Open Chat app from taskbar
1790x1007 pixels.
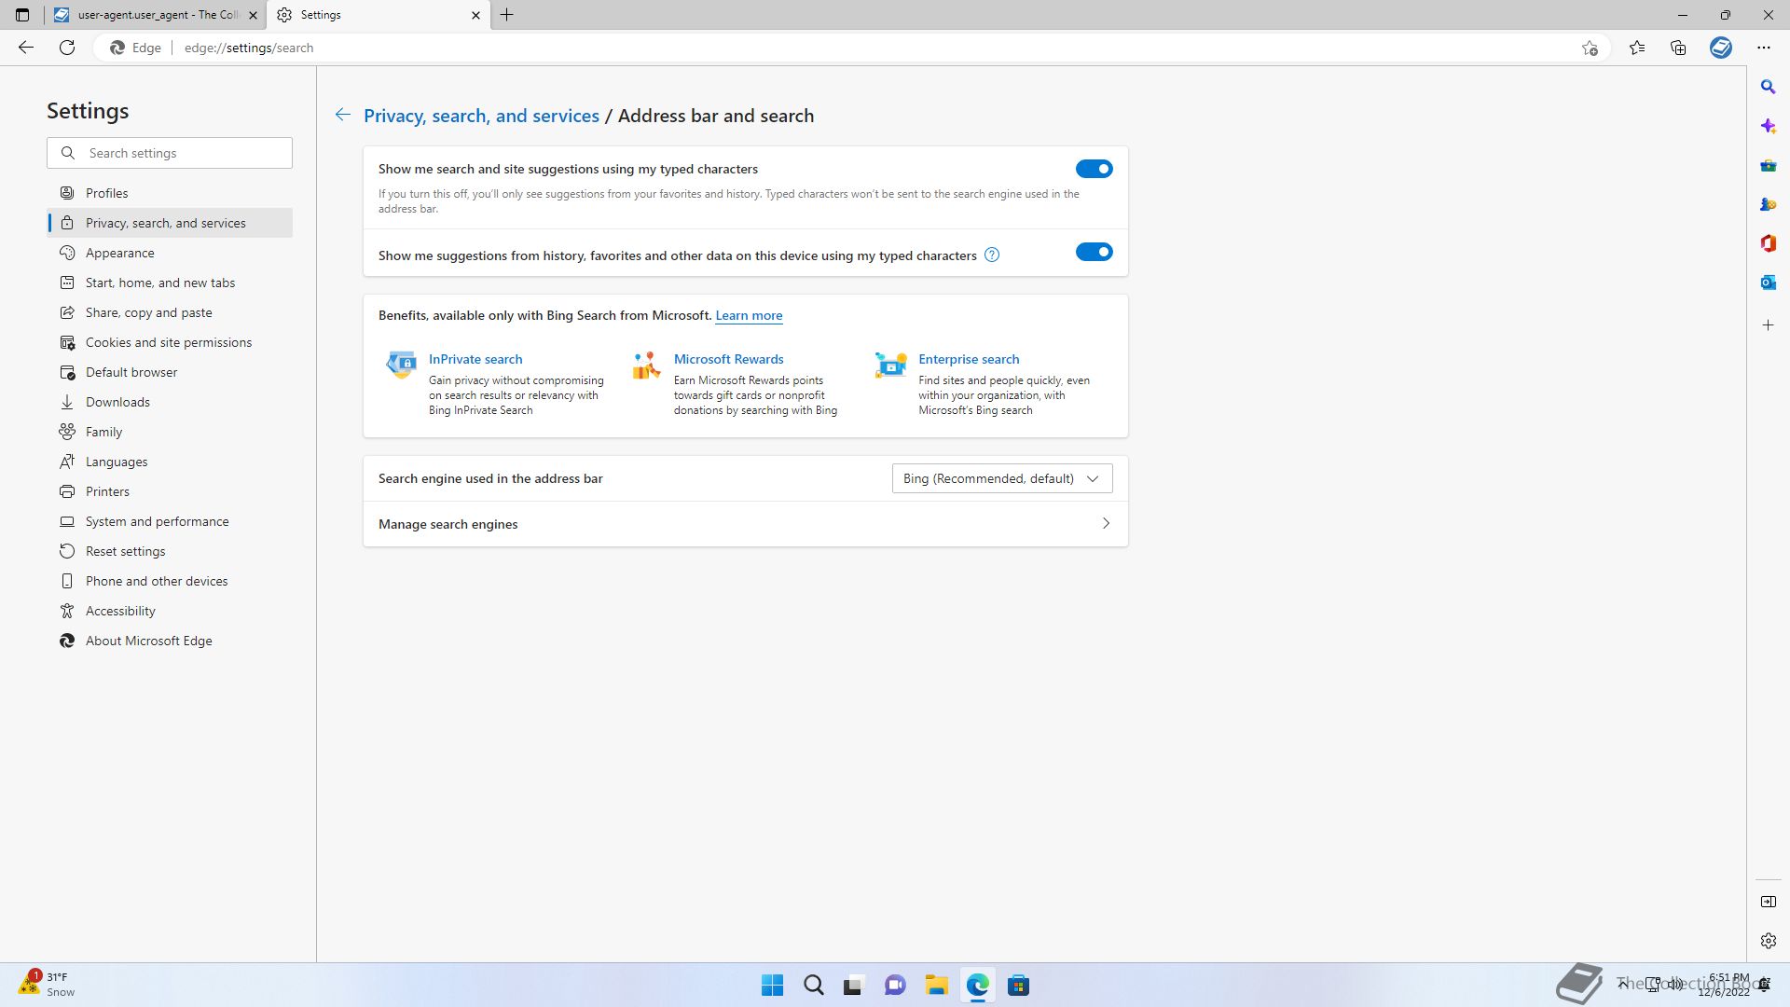click(x=895, y=985)
